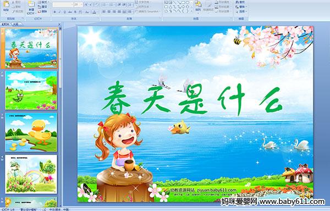Click the Shape Fill button
Viewport: 330px width, 211px height.
[x=222, y=2]
